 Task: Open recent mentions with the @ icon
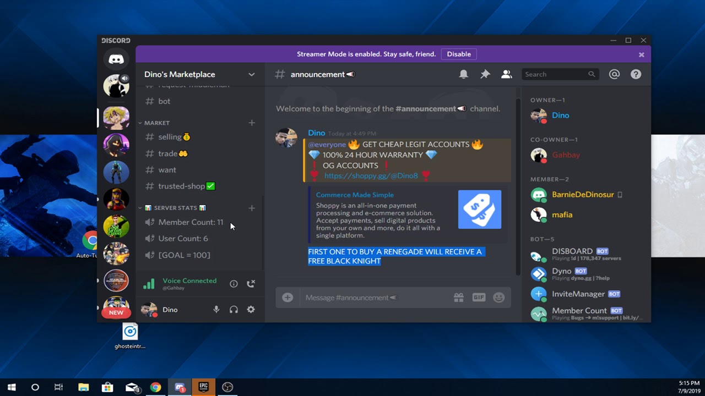614,74
